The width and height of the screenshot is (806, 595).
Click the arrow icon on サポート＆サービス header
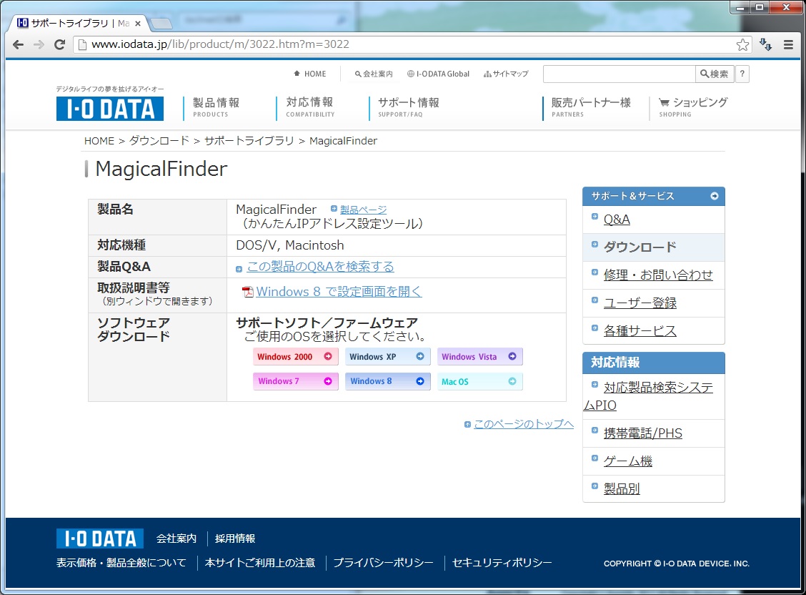pos(715,196)
